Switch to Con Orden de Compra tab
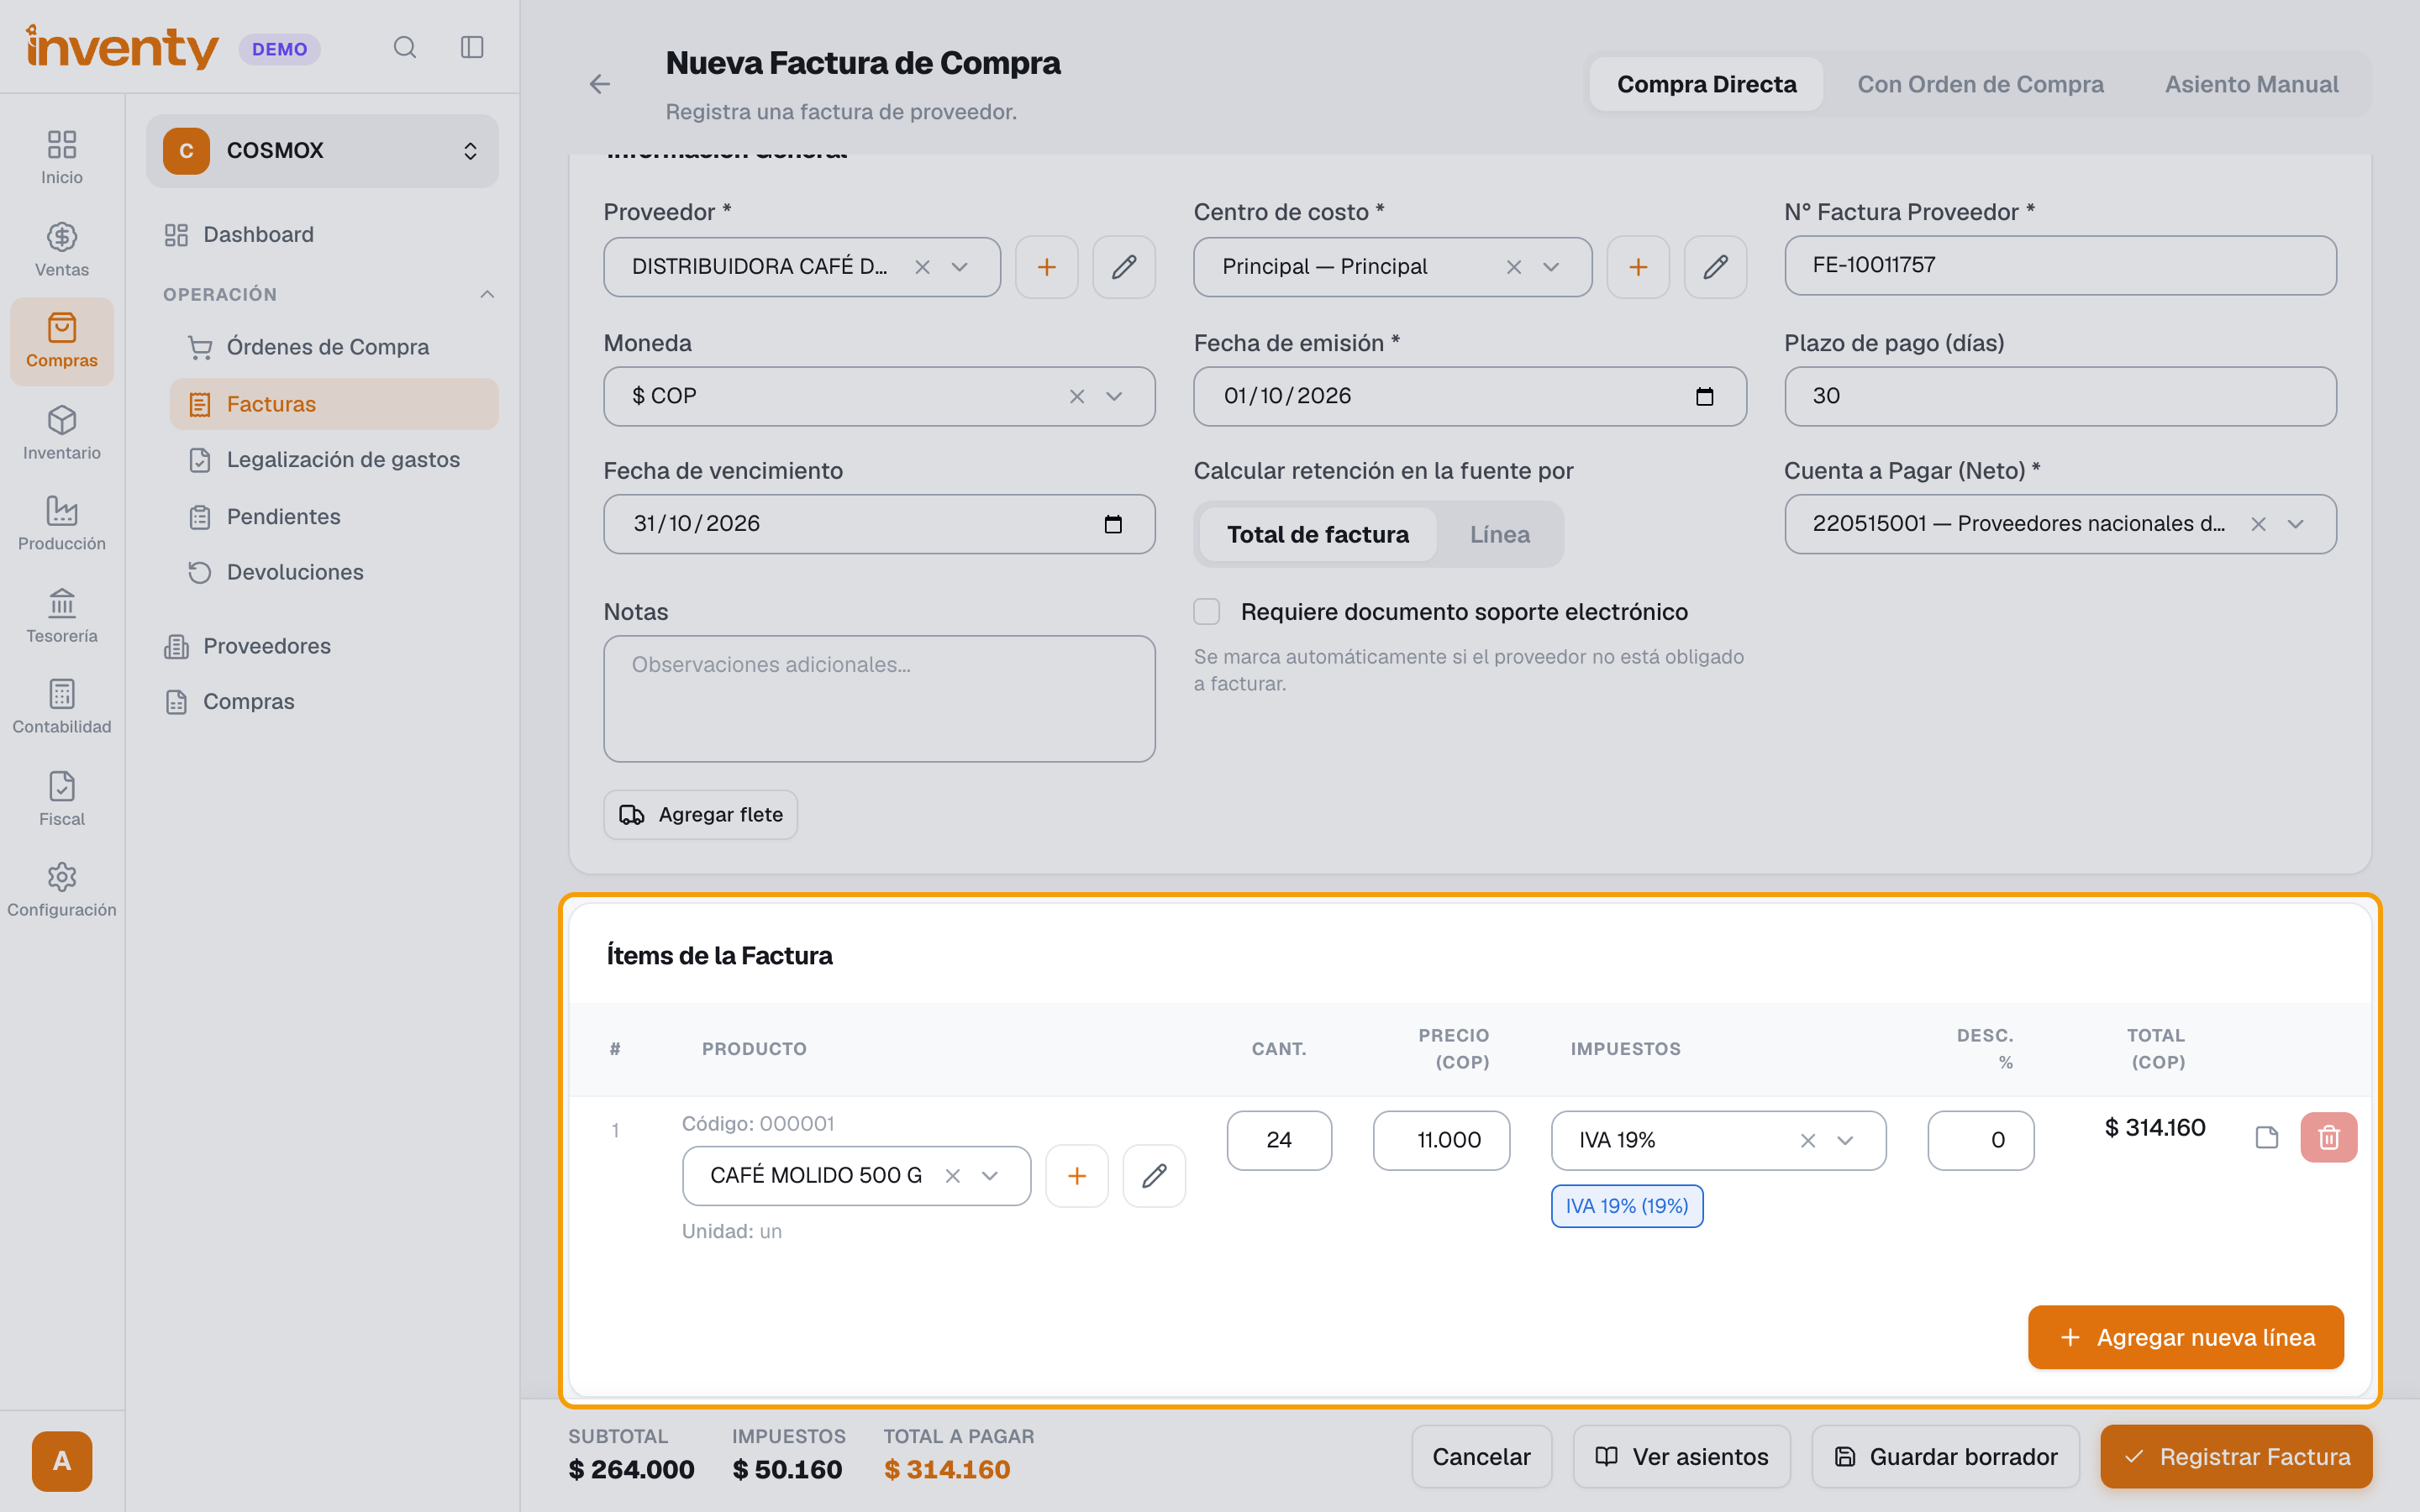Image resolution: width=2420 pixels, height=1512 pixels. tap(1980, 84)
